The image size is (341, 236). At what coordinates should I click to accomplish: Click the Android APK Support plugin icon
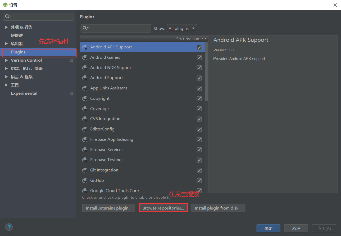point(85,47)
